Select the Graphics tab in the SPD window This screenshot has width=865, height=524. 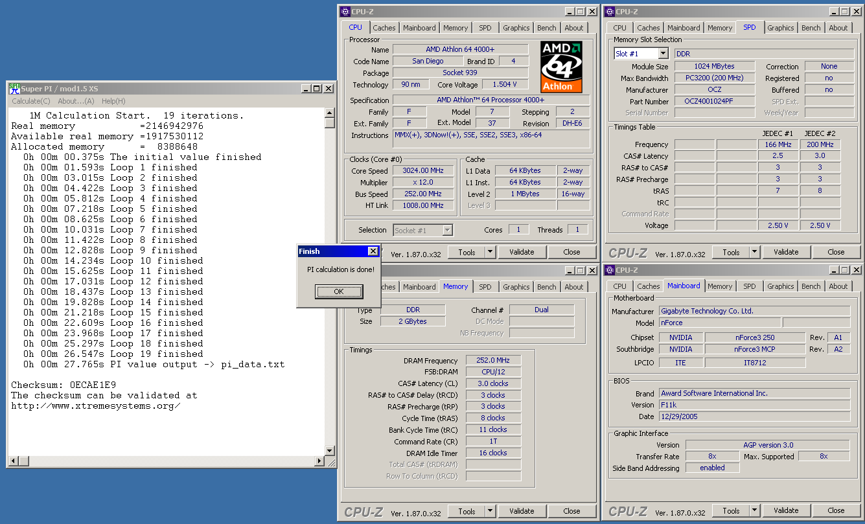pyautogui.click(x=780, y=28)
